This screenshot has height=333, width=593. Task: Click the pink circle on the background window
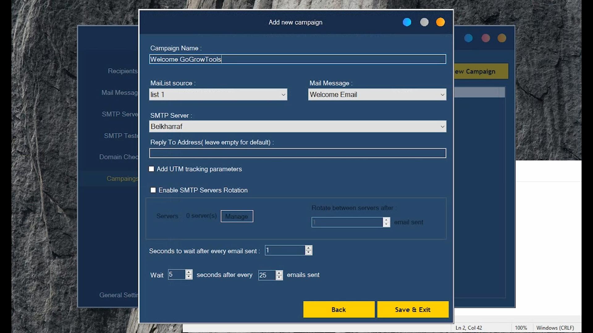[x=486, y=38]
